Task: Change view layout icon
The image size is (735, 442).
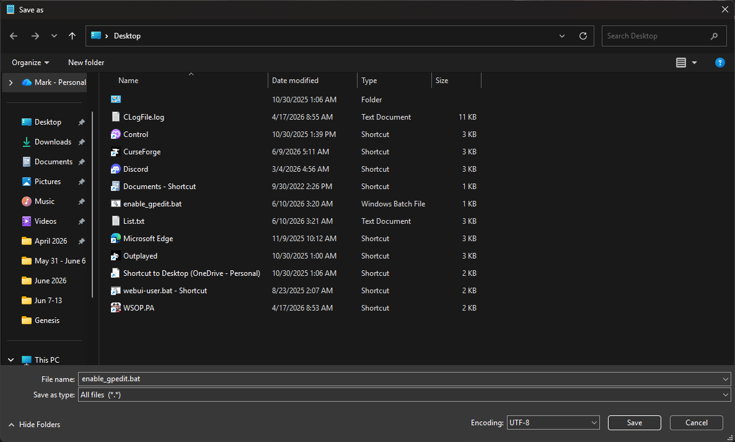Action: [681, 63]
